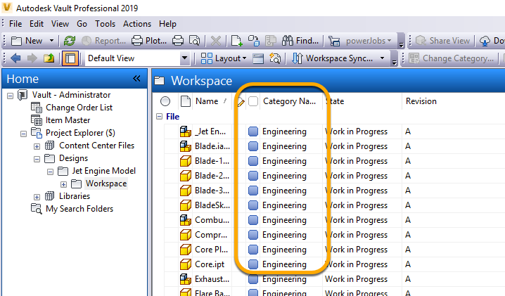Viewport: 505px width, 296px height.
Task: Open the View menu
Action: tap(60, 24)
